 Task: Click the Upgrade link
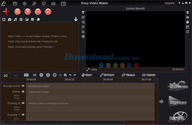point(170,3)
